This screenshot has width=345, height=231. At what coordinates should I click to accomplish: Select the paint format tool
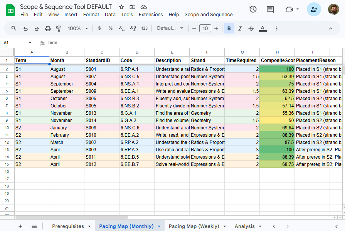point(59,28)
